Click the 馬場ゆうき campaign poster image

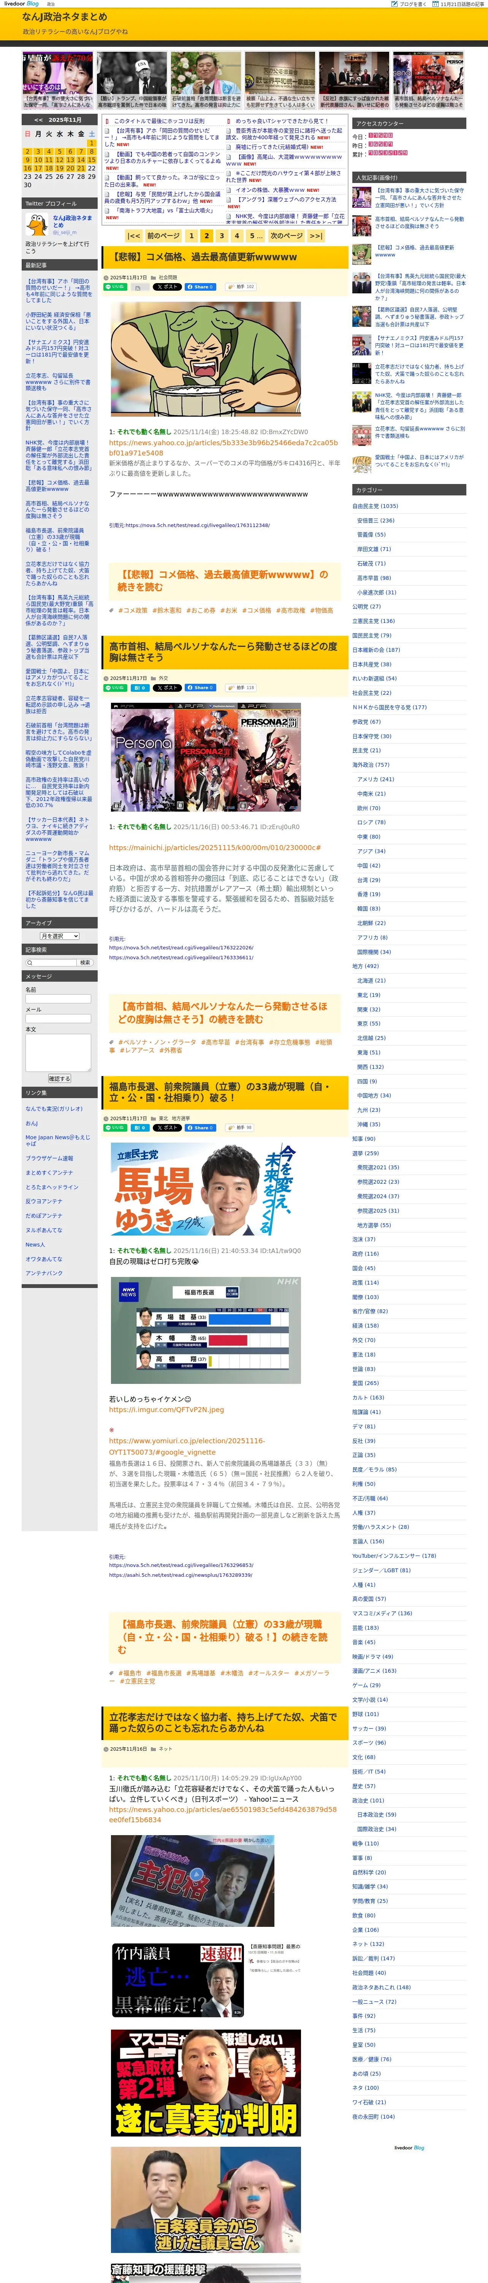206,1190
